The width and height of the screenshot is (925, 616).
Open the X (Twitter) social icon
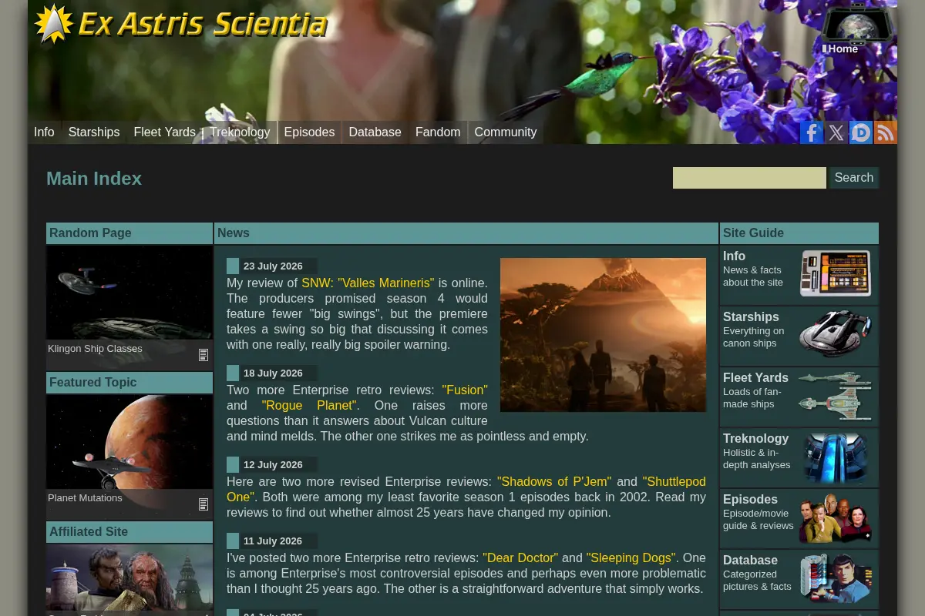[836, 132]
